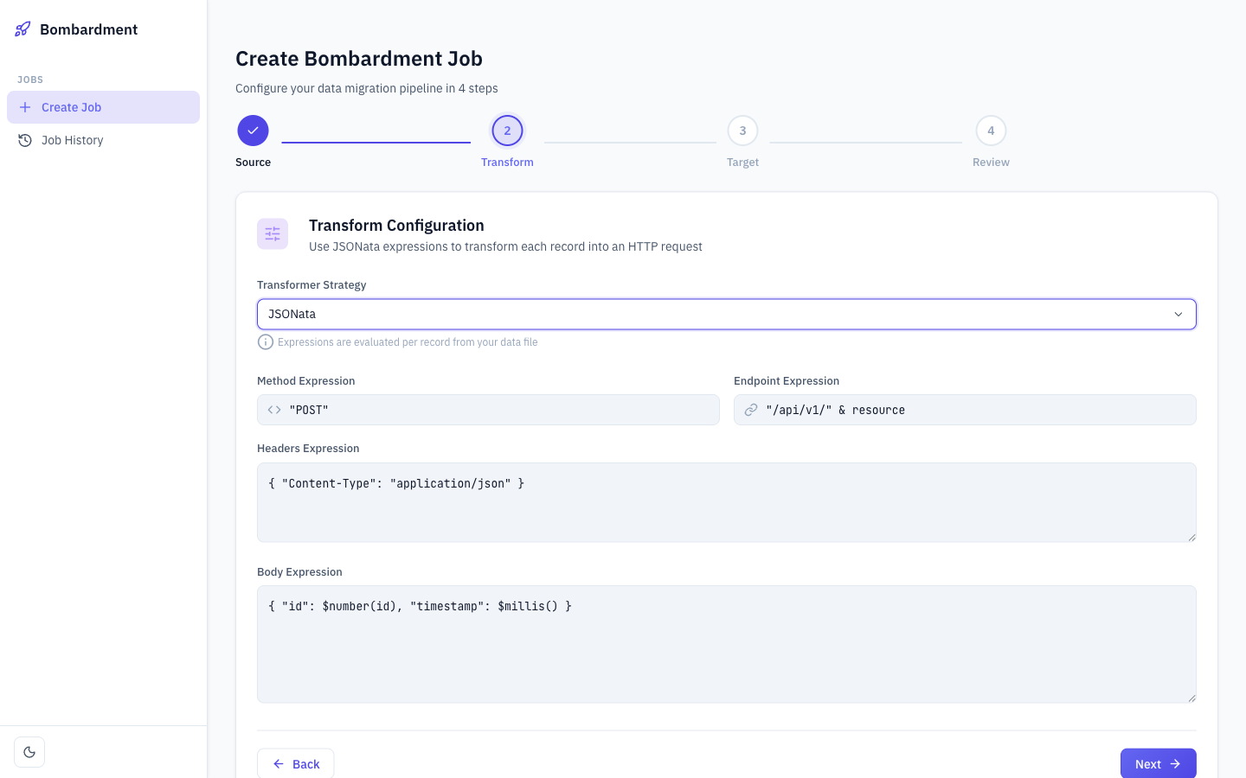Click the info icon below Transformer Strategy
This screenshot has width=1246, height=778.
(266, 341)
